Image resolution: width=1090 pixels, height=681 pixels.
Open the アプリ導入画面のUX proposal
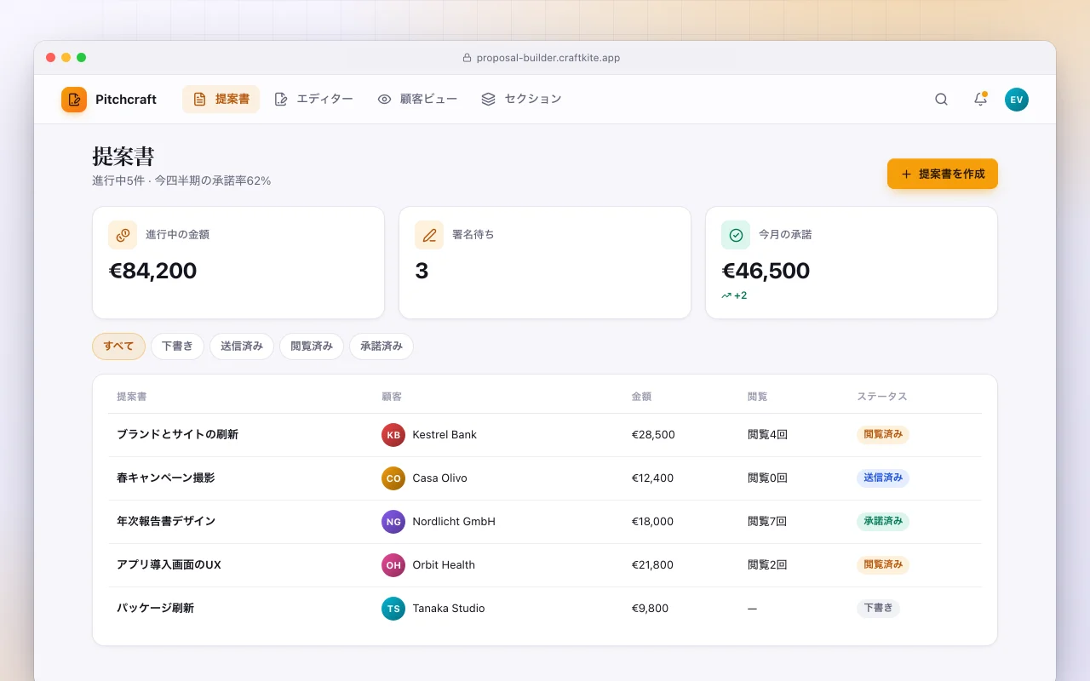(x=169, y=565)
